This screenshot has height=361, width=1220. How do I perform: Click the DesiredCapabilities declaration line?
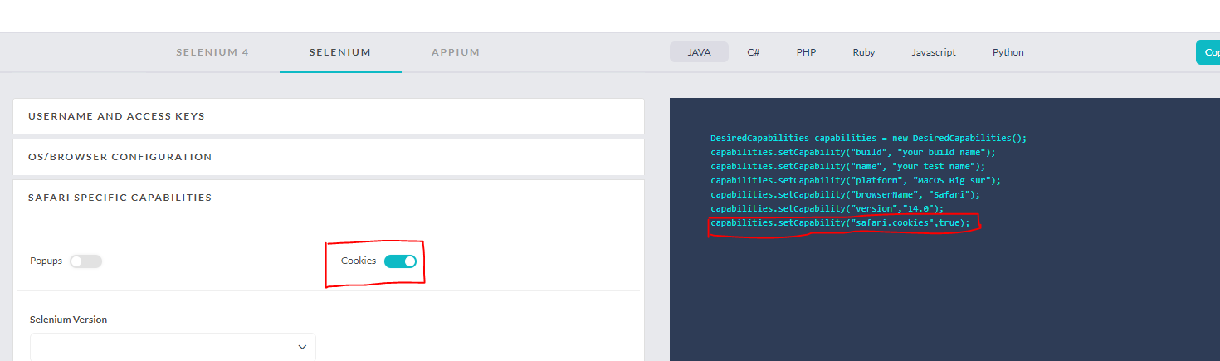click(x=868, y=139)
